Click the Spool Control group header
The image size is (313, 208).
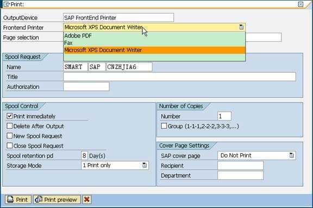click(22, 106)
